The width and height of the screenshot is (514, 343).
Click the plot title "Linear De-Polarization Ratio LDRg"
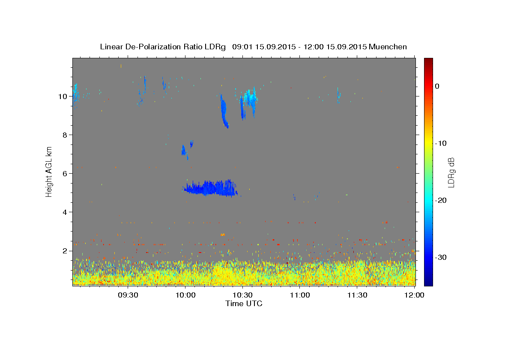[163, 47]
